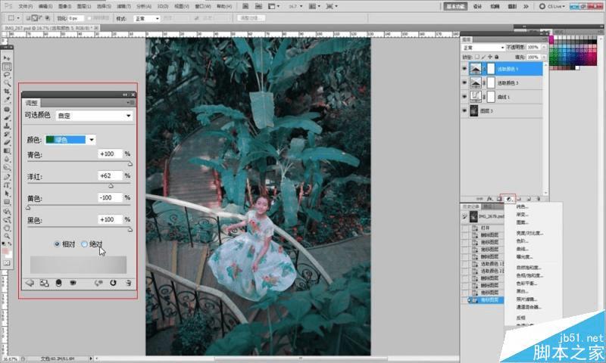The height and width of the screenshot is (363, 606).
Task: Select the Move tool in toolbox
Action: coord(8,57)
